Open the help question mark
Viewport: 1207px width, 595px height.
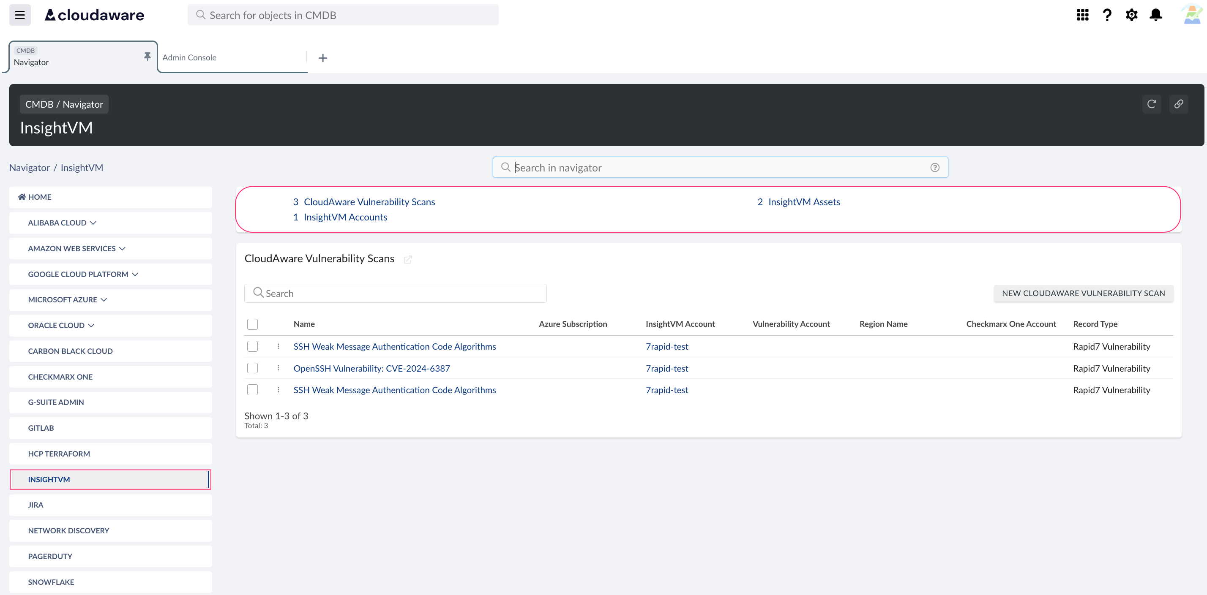pyautogui.click(x=1107, y=15)
